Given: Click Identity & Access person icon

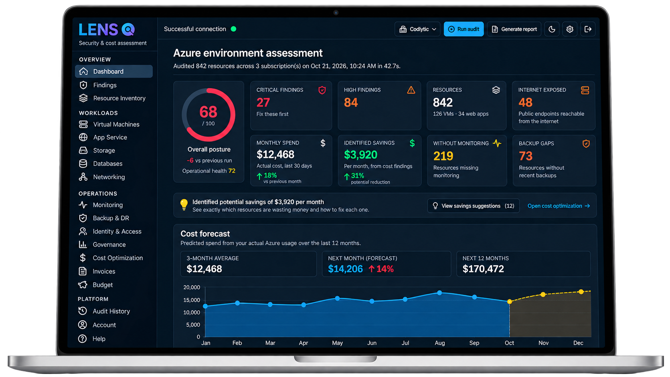Looking at the screenshot, I should tap(83, 231).
